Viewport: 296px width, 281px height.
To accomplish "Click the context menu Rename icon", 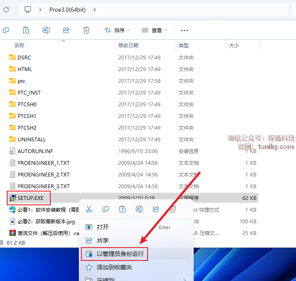I will pos(139,209).
